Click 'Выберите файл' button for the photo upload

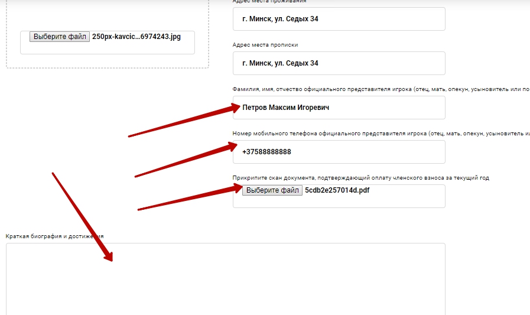pyautogui.click(x=60, y=37)
